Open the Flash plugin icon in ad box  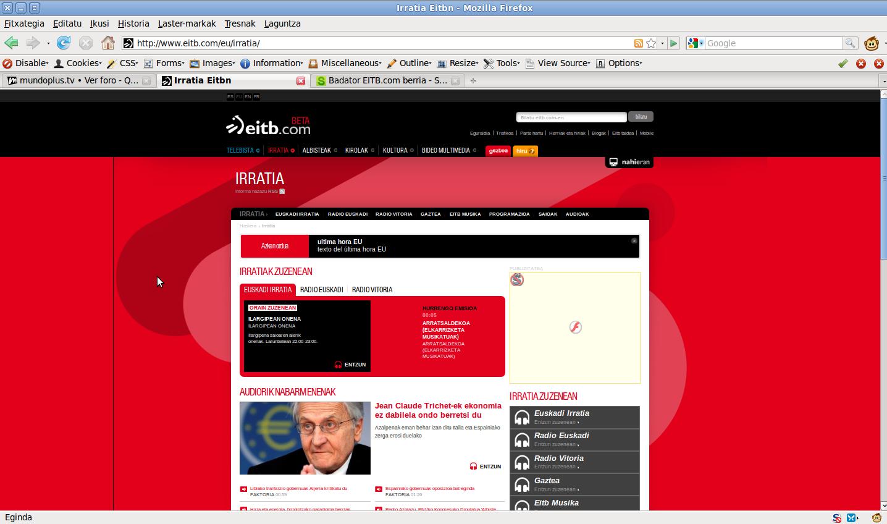click(x=575, y=327)
